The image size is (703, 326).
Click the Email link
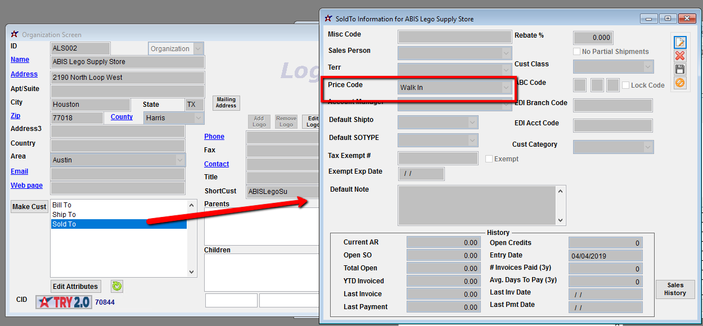pos(19,171)
